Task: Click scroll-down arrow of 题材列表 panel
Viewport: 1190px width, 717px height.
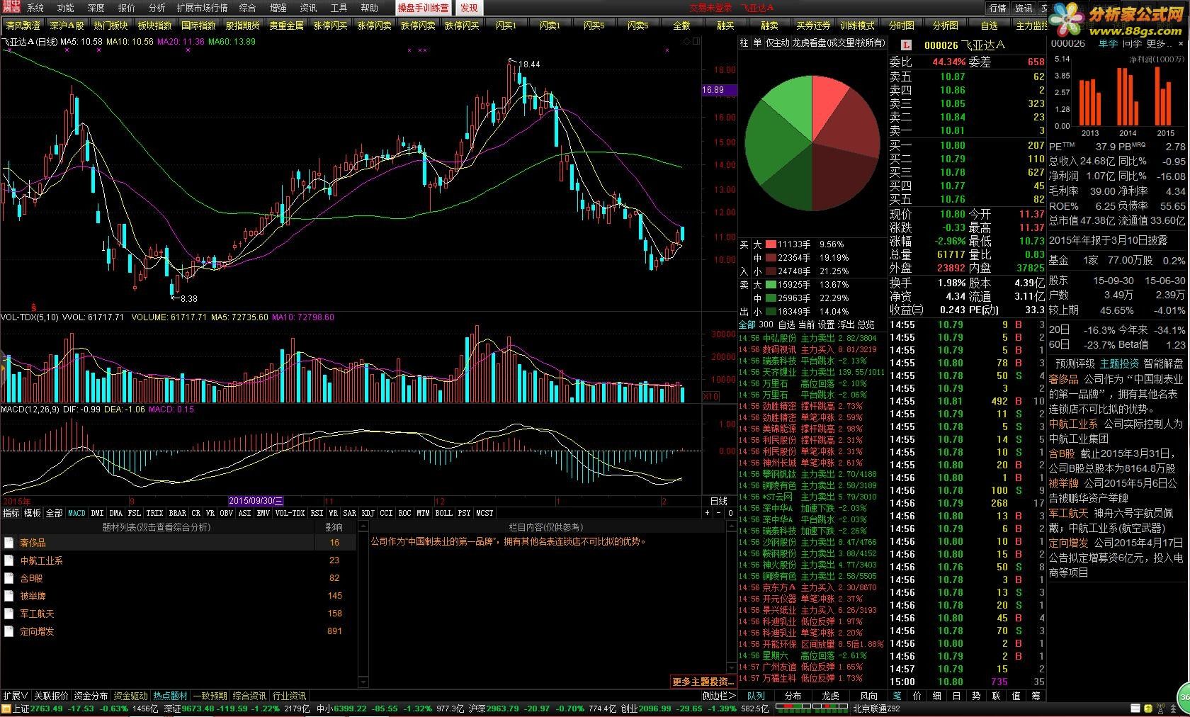Action: (x=363, y=682)
